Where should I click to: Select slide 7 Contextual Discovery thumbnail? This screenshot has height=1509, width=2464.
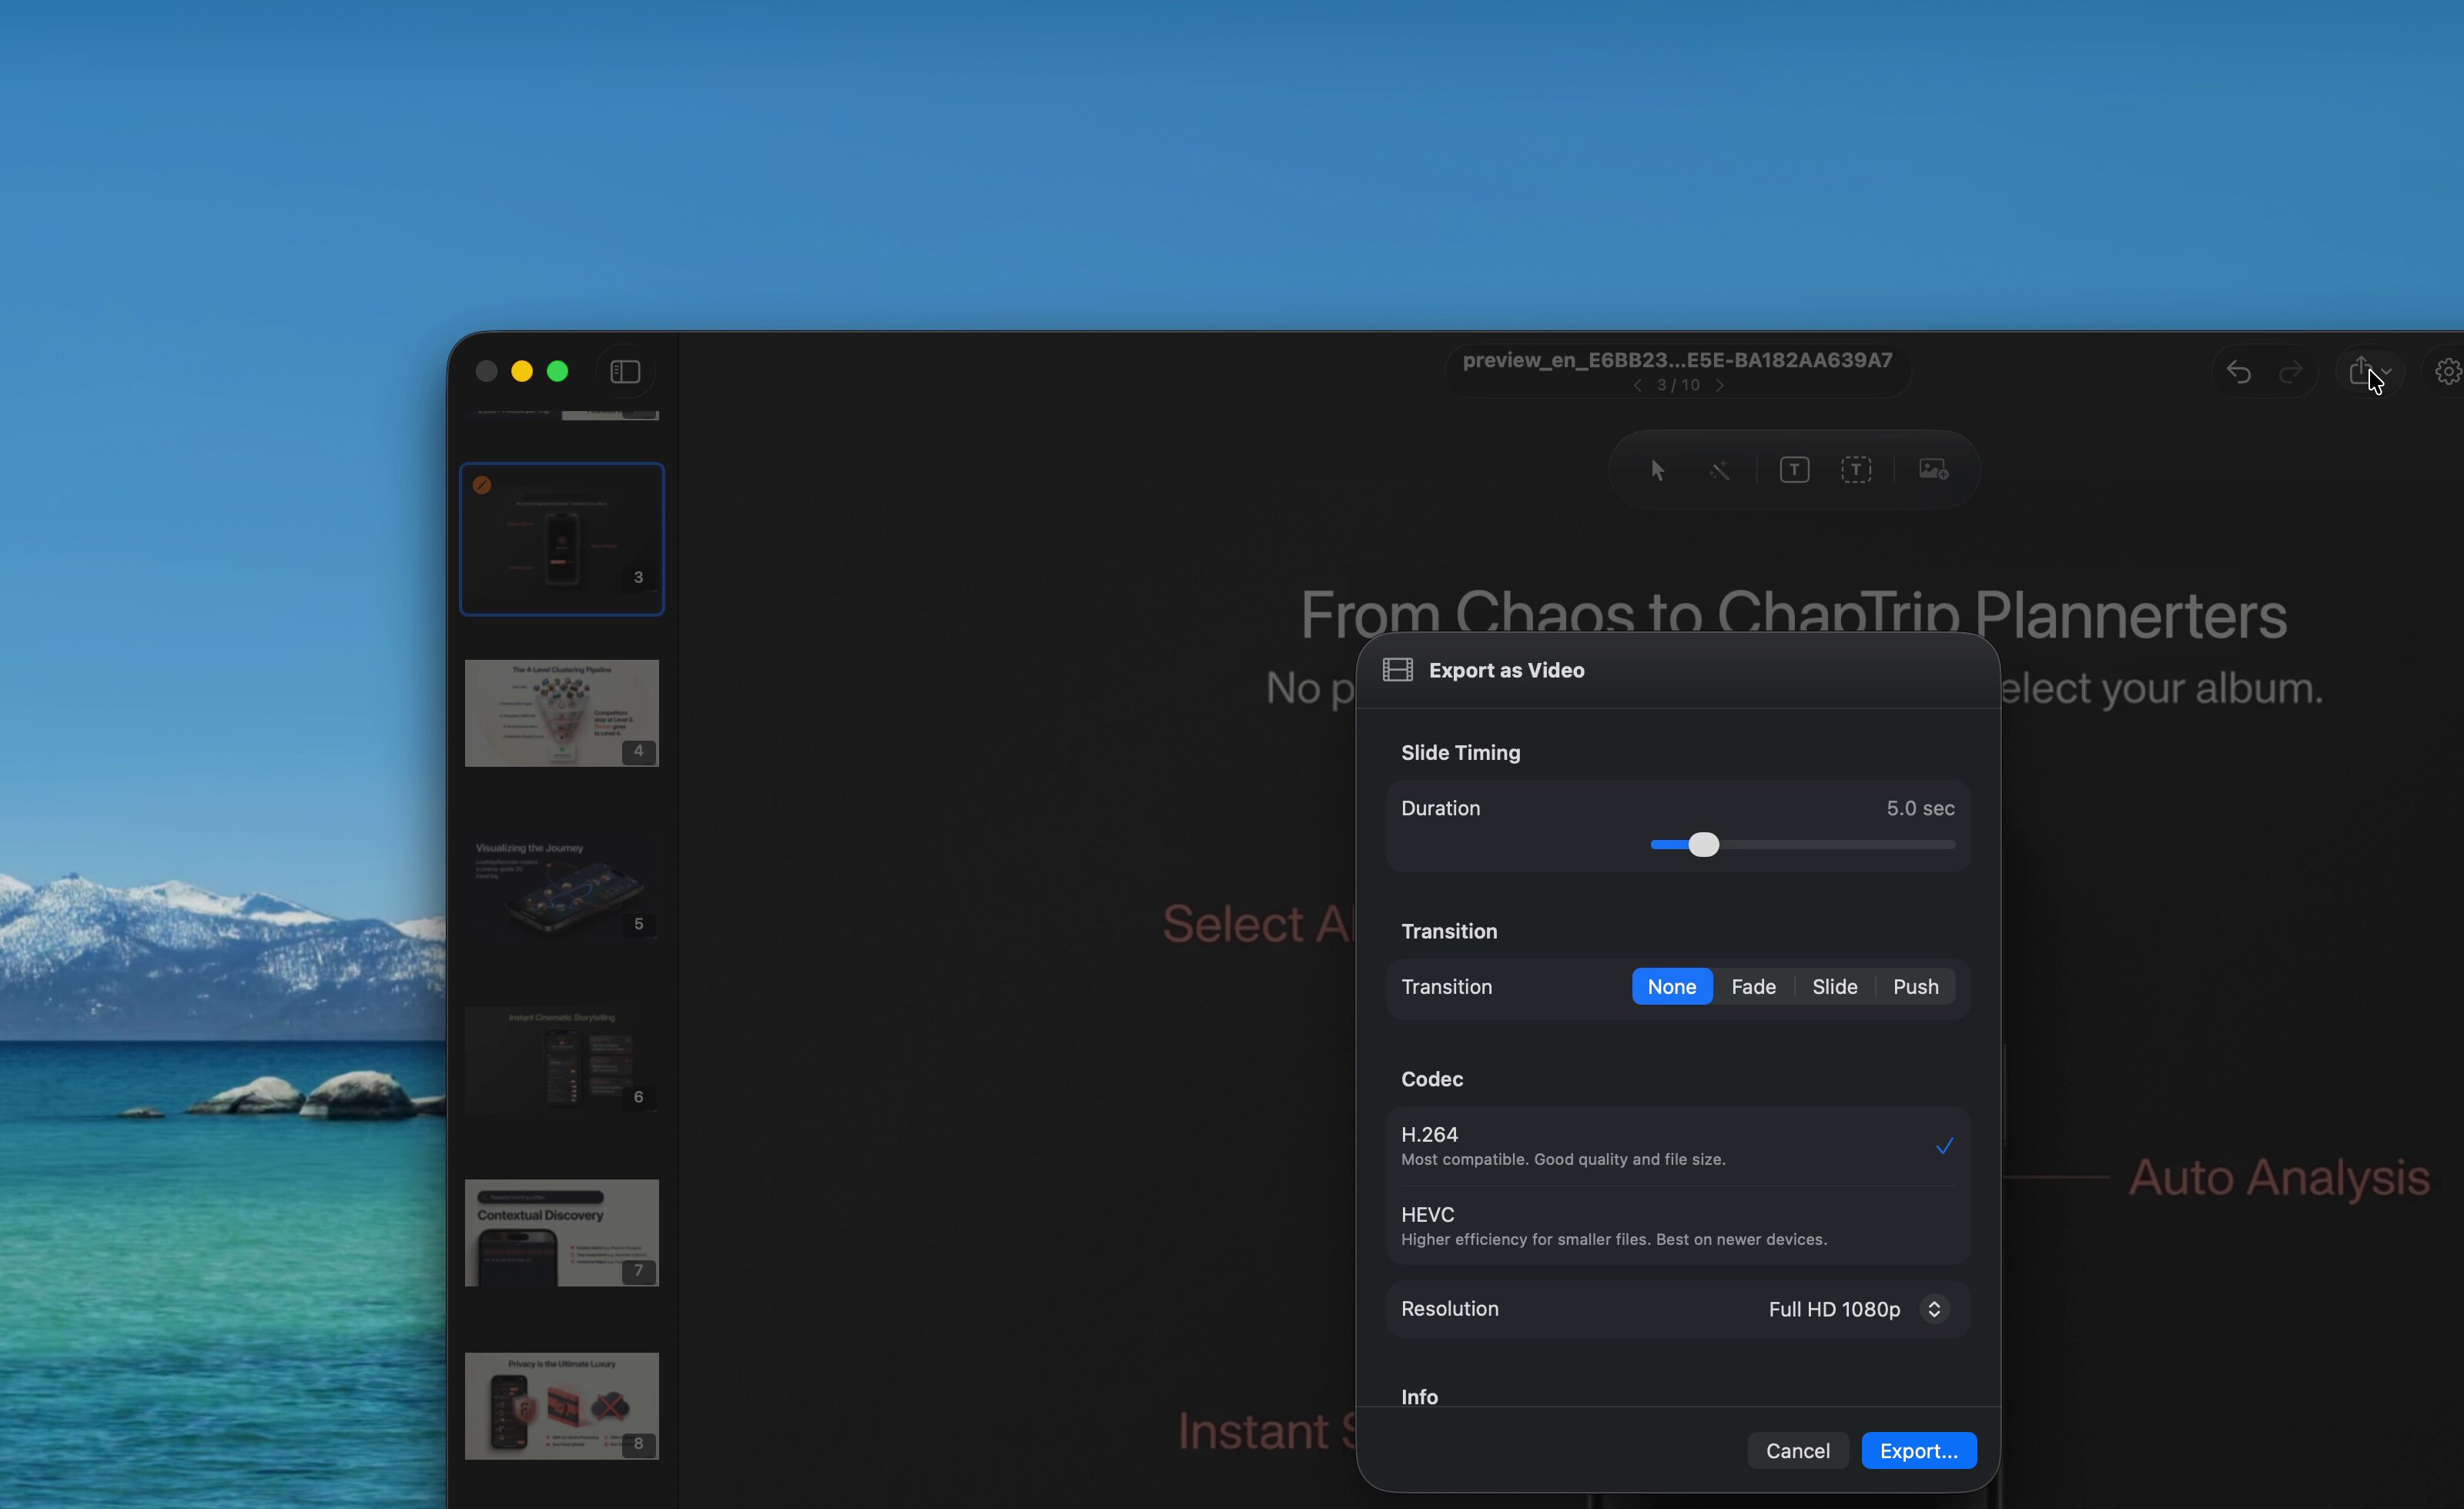[x=561, y=1233]
